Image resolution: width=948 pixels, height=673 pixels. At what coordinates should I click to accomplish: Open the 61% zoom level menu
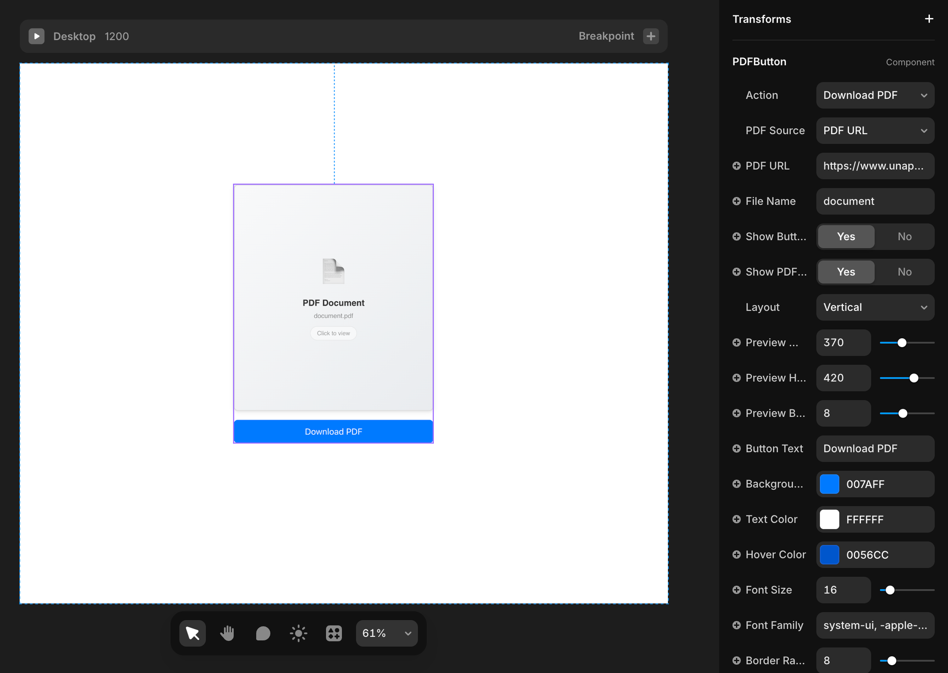pyautogui.click(x=387, y=633)
